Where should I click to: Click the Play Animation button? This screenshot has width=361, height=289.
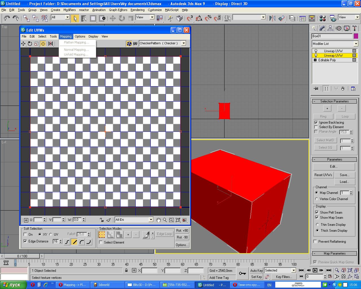315,270
